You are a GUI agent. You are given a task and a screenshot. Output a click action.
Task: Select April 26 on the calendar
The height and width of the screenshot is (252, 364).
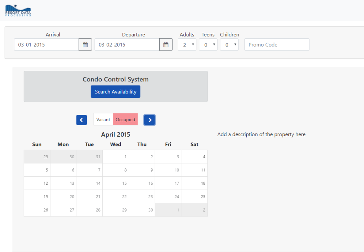(37, 210)
